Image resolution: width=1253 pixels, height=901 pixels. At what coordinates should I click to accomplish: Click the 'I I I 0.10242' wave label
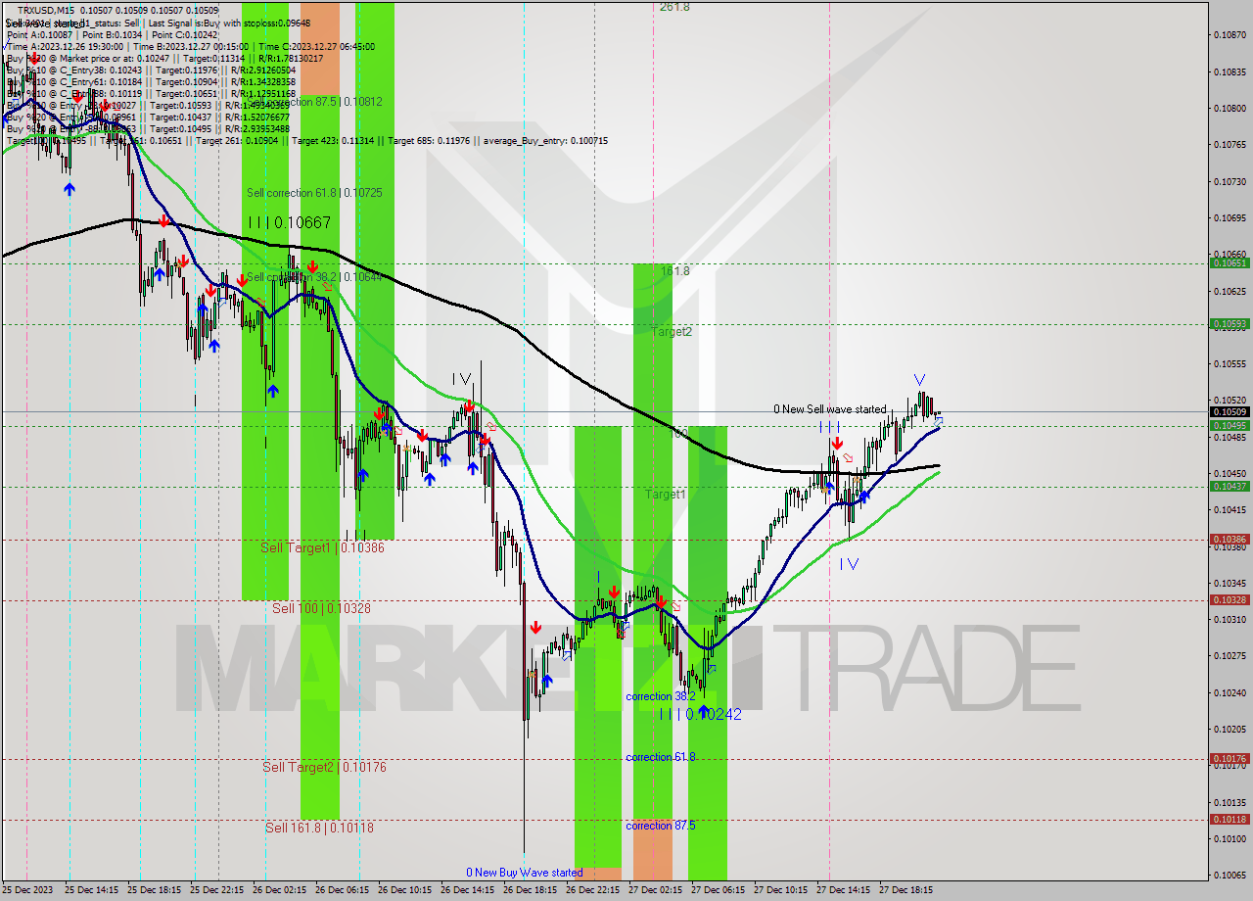tap(700, 715)
